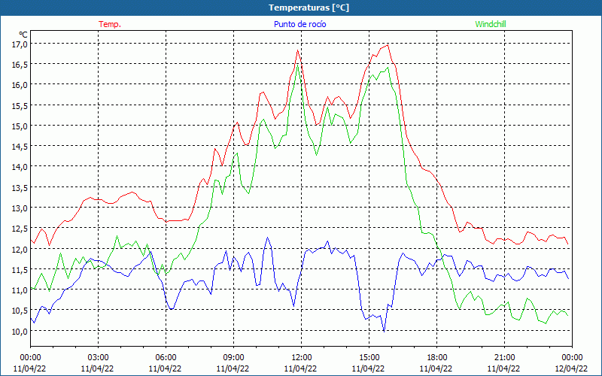602x376 pixels.
Task: Click the 16,5 y-axis value
Action: point(20,65)
